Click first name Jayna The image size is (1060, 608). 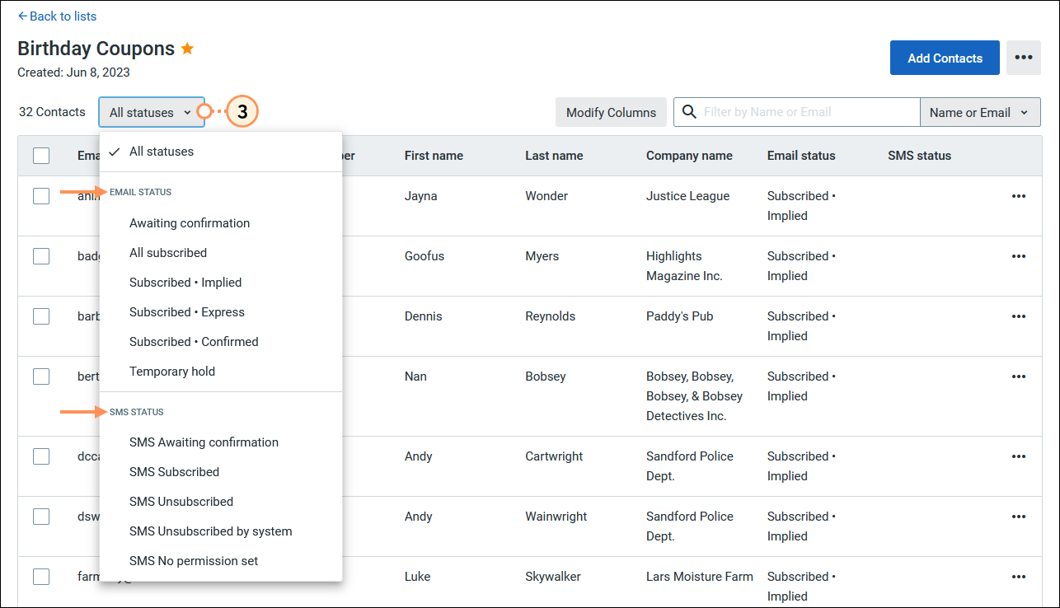(x=421, y=196)
